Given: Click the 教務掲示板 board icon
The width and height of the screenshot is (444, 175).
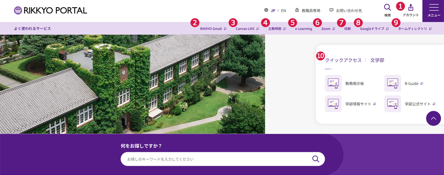Looking at the screenshot, I should tap(333, 83).
